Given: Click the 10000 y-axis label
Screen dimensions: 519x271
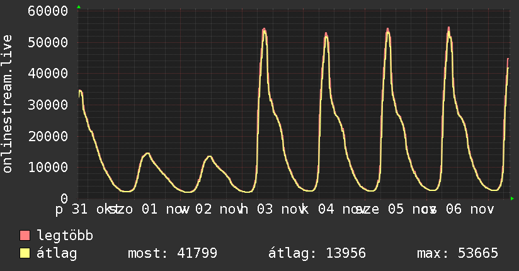Looking at the screenshot, I should click(x=48, y=167).
